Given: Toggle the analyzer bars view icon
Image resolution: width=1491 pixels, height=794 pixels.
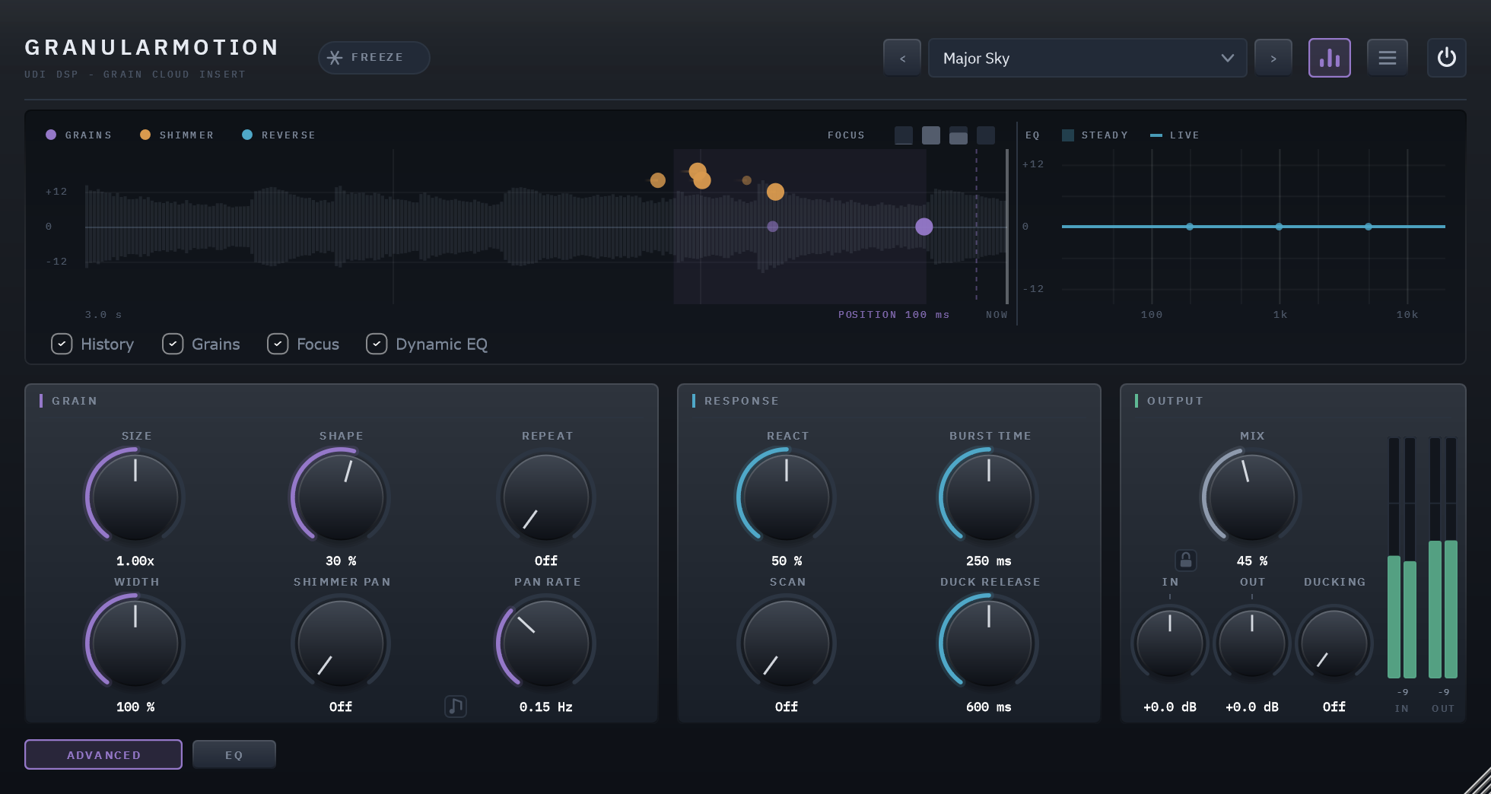Looking at the screenshot, I should [1330, 58].
